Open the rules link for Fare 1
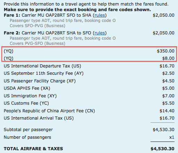 pos(100,15)
